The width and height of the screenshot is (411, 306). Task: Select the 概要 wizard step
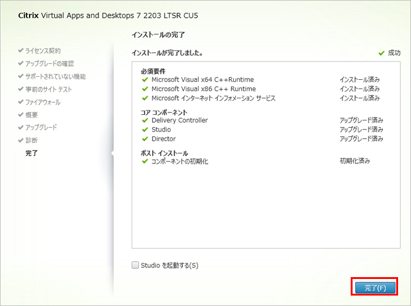31,115
